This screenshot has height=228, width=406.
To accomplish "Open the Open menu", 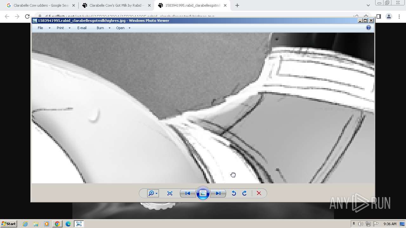I will click(120, 28).
